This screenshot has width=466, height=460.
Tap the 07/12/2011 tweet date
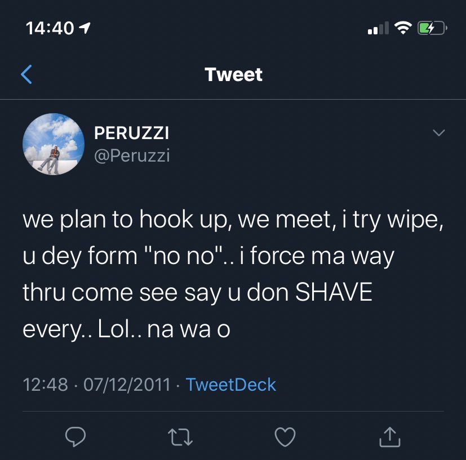[x=127, y=385]
